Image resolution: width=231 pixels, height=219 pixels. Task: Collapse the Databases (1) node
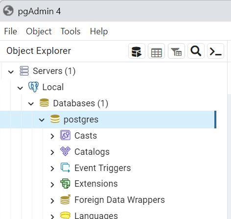click(31, 104)
